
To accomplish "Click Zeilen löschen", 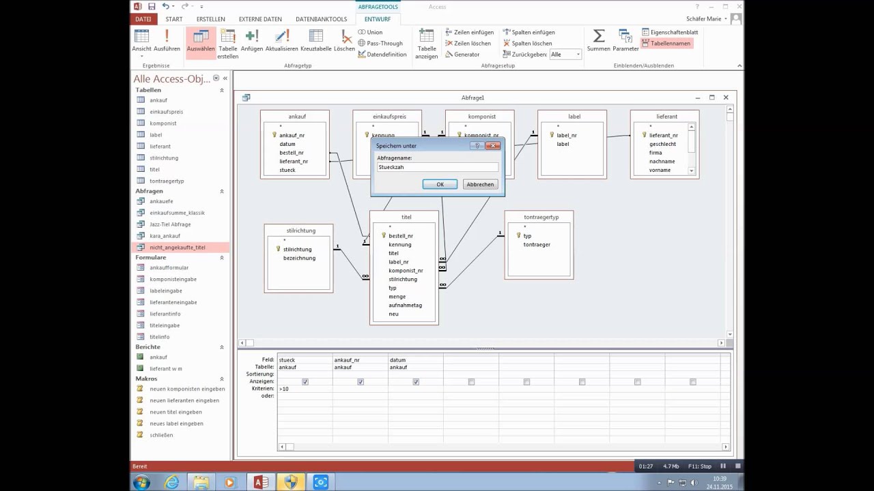I will [468, 43].
